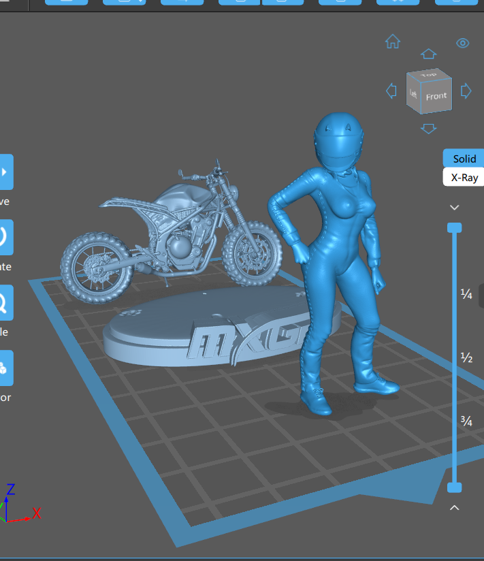Select the Scale tool in left toolbar
This screenshot has width=484, height=561.
point(6,303)
